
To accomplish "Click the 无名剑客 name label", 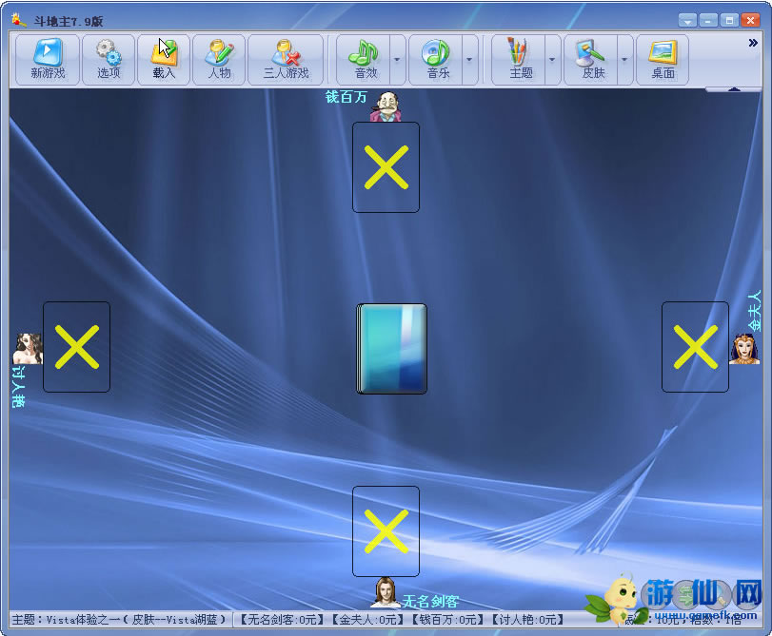I will 431,601.
